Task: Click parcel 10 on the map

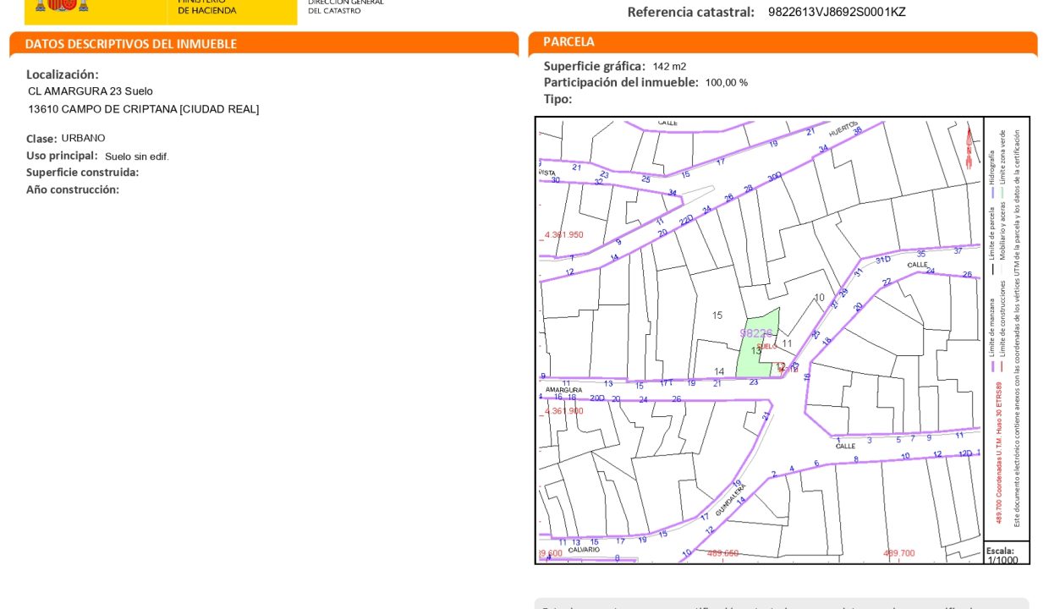Action: [x=819, y=298]
